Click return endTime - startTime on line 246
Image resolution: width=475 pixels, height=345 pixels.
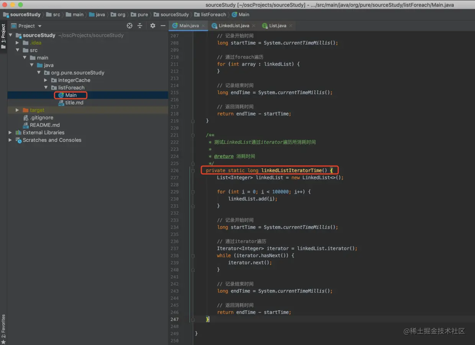pos(254,312)
